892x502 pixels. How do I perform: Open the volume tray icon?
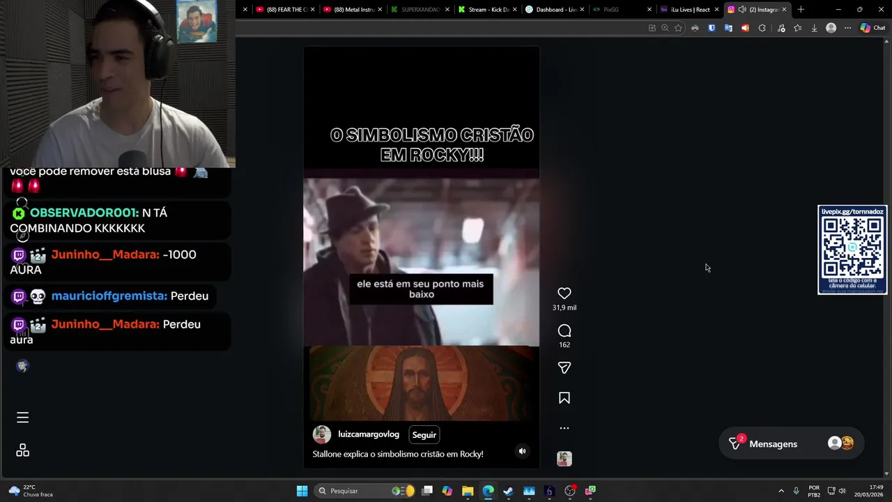tap(843, 491)
